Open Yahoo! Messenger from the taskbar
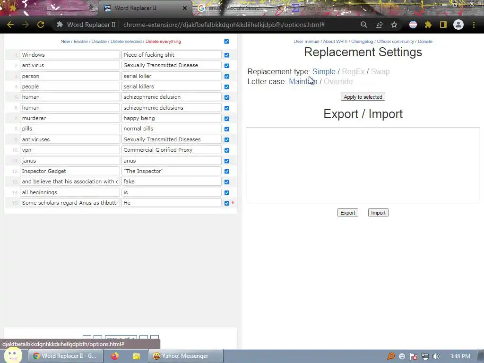Image resolution: width=484 pixels, height=363 pixels. coord(185,356)
